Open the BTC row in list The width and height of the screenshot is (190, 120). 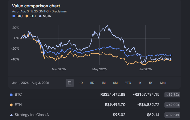click(x=95, y=95)
